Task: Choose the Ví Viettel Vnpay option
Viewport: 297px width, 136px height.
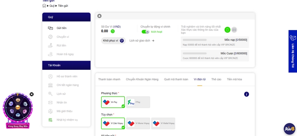Action: (x=163, y=123)
